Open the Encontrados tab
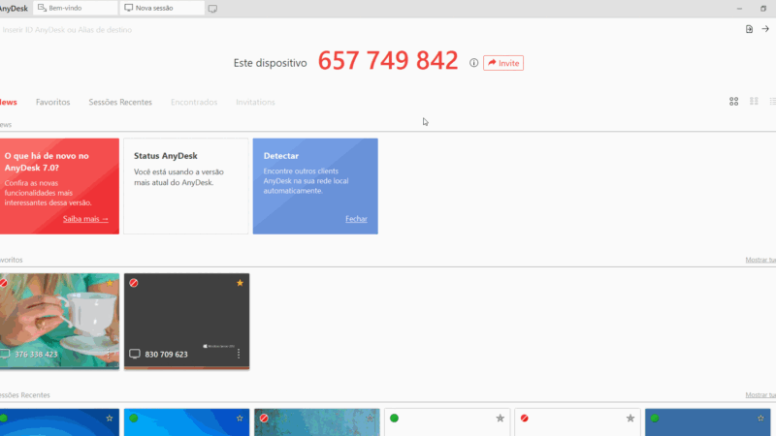The image size is (776, 436). pyautogui.click(x=194, y=102)
